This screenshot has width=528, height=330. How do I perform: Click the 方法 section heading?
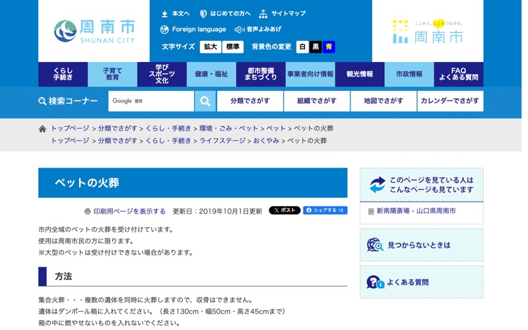point(63,277)
